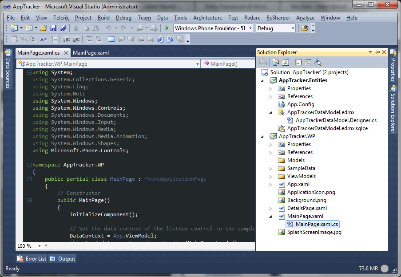Click Solution Explorer's View Class Diagram icon
Viewport: 401px width, 277px height.
pos(318,62)
